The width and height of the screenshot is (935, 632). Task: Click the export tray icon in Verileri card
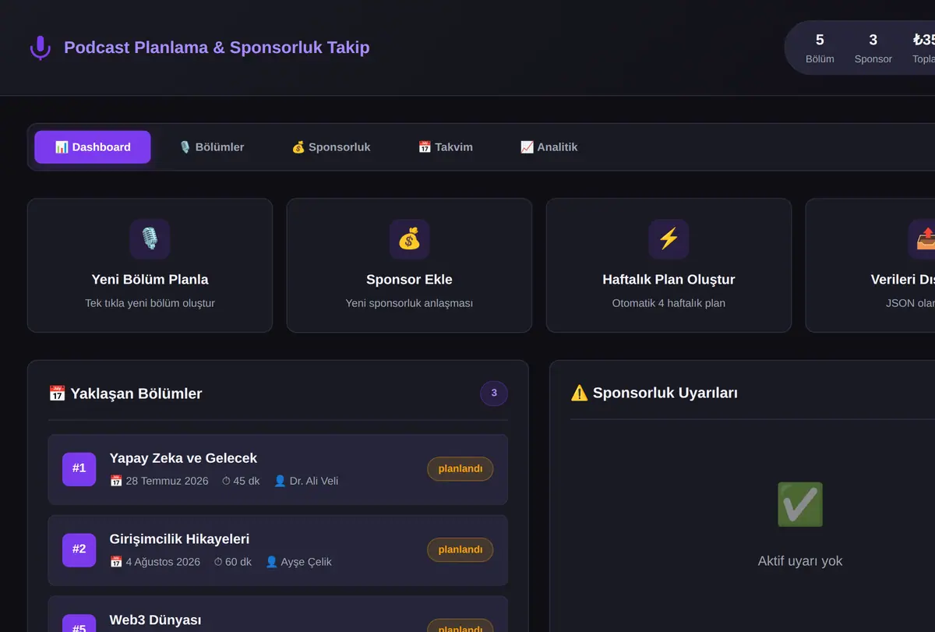coord(926,239)
